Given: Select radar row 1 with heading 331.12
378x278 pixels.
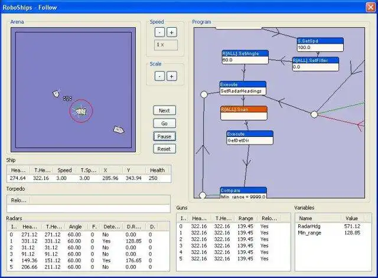Looking at the screenshot, I should (88, 241).
